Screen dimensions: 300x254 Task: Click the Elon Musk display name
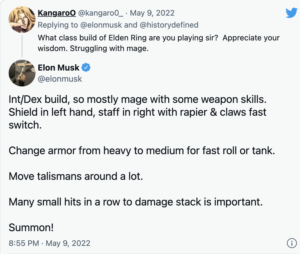pyautogui.click(x=59, y=67)
